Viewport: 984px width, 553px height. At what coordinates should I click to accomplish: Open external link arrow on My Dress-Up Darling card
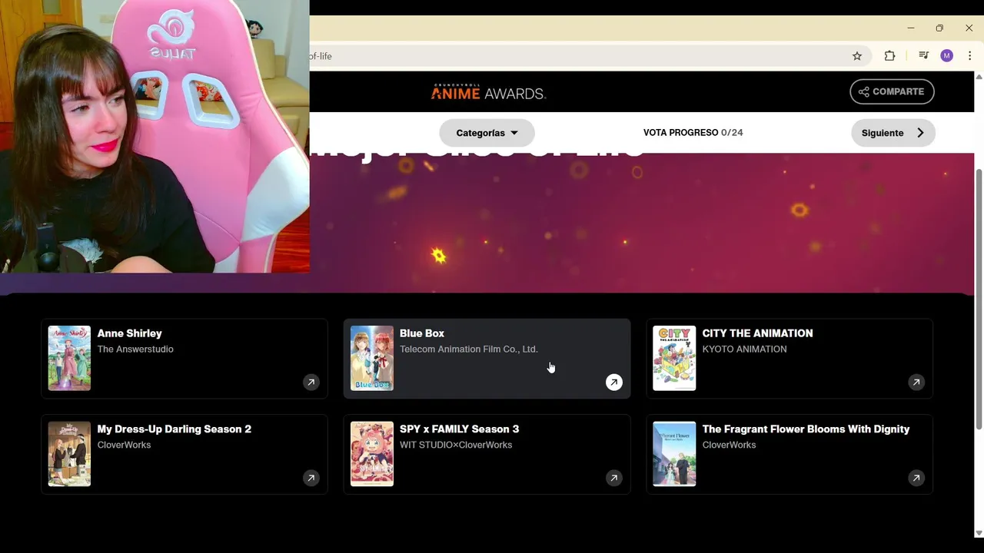click(x=311, y=478)
